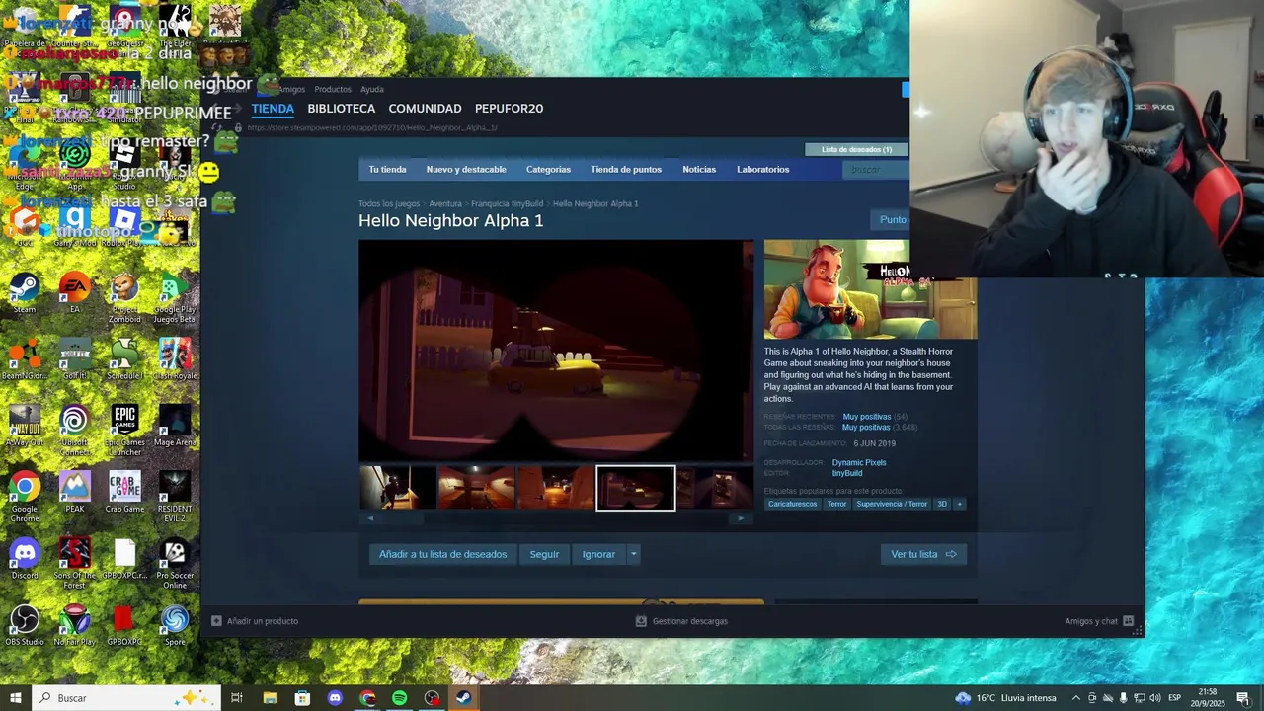
Task: Open Tienda de puntos
Action: [626, 169]
